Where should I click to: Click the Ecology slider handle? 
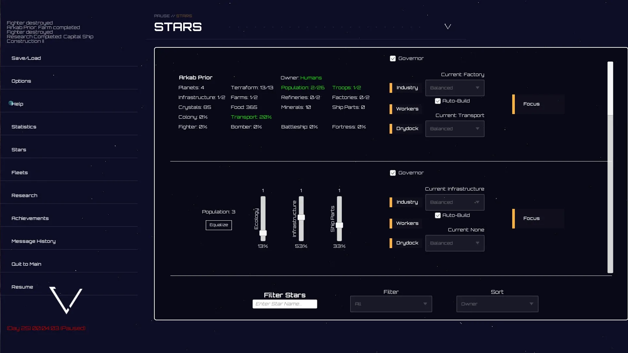pos(263,233)
